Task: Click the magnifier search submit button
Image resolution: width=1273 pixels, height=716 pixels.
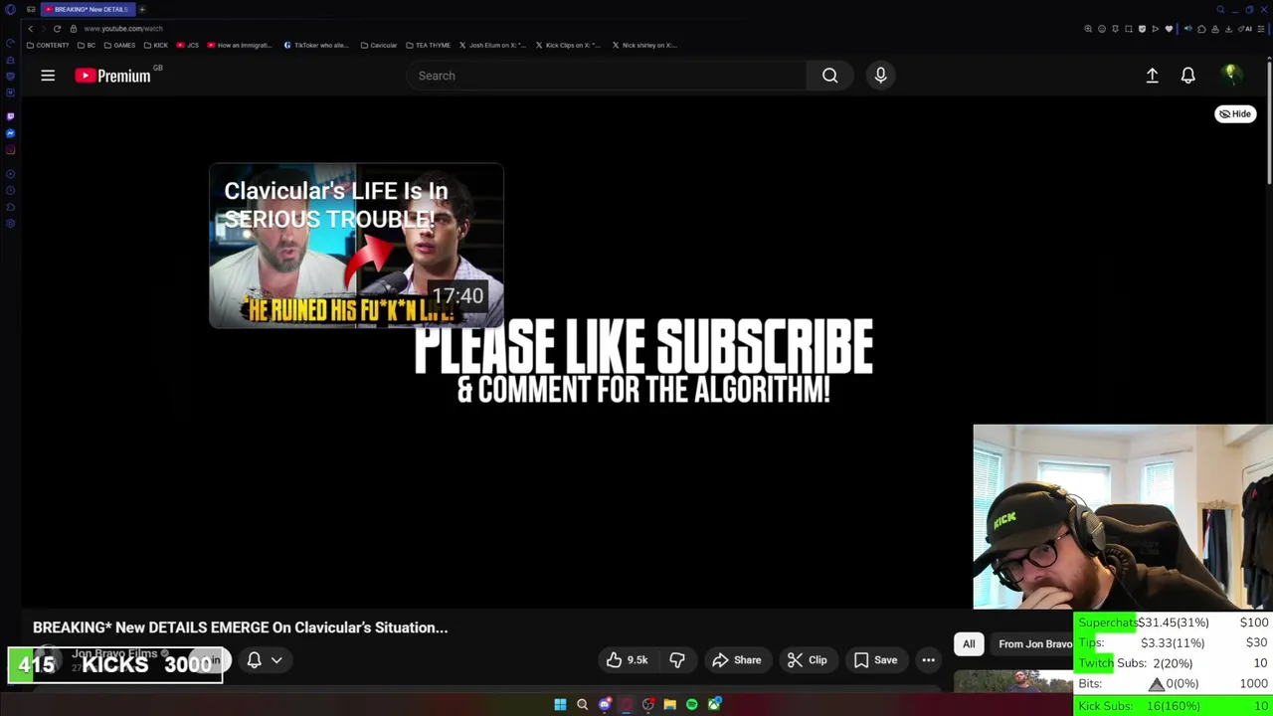Action: pos(829,76)
